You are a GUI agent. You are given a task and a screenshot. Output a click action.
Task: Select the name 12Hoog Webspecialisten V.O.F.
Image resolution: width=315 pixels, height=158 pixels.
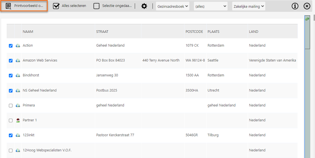coord(47,150)
